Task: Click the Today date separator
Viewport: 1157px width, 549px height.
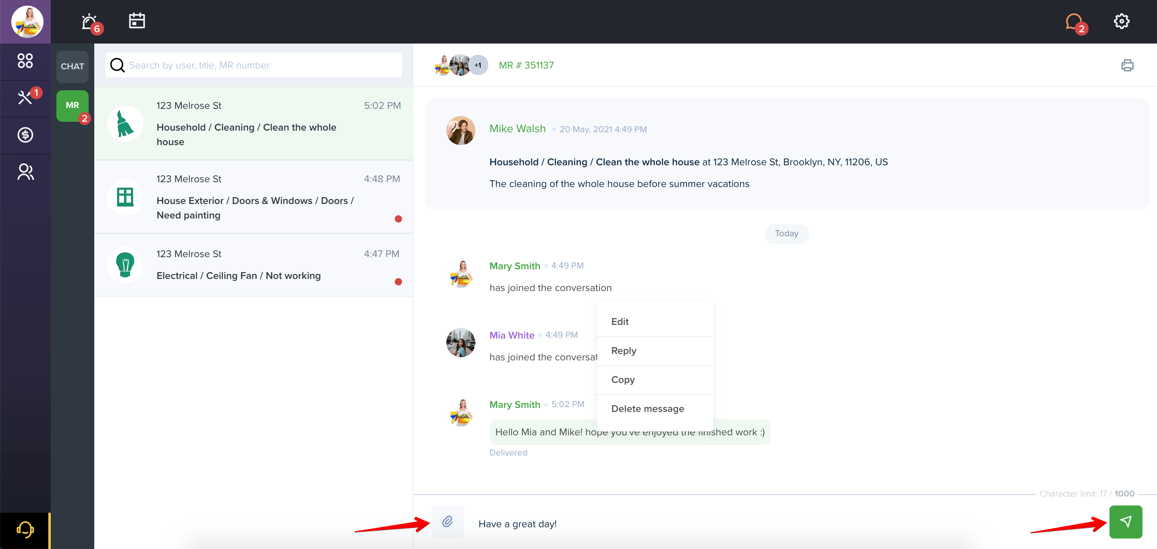Action: coord(786,234)
